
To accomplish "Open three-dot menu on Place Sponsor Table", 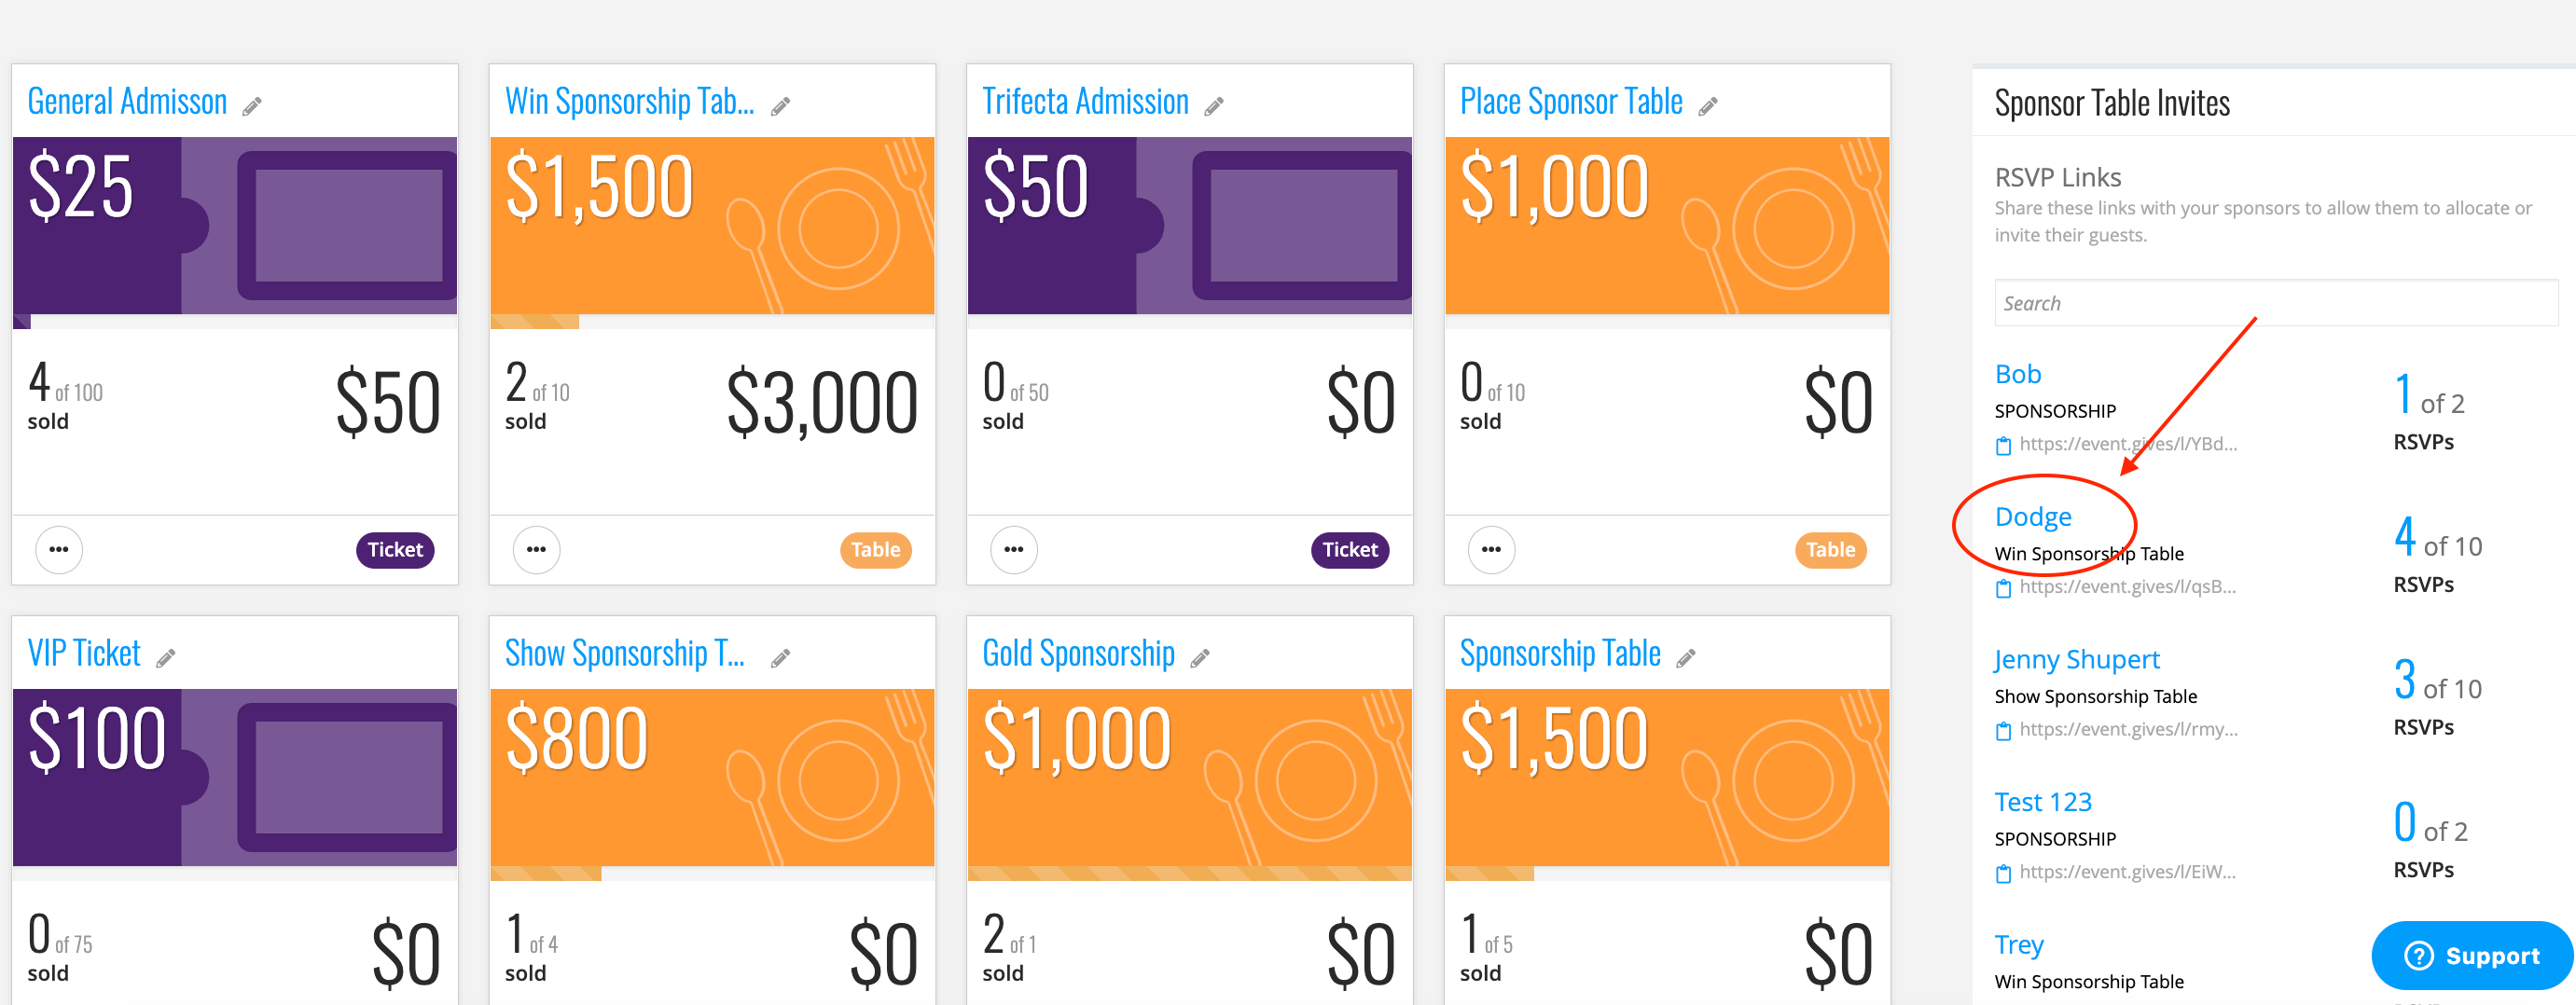I will (x=1491, y=549).
